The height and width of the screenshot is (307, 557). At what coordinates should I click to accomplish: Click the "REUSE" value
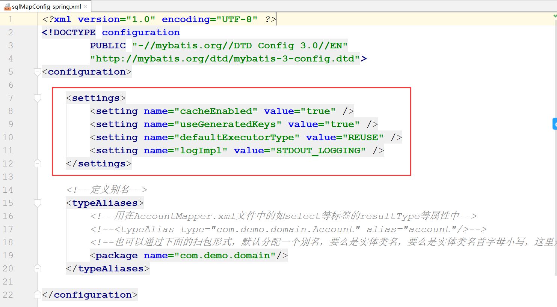[x=363, y=138]
